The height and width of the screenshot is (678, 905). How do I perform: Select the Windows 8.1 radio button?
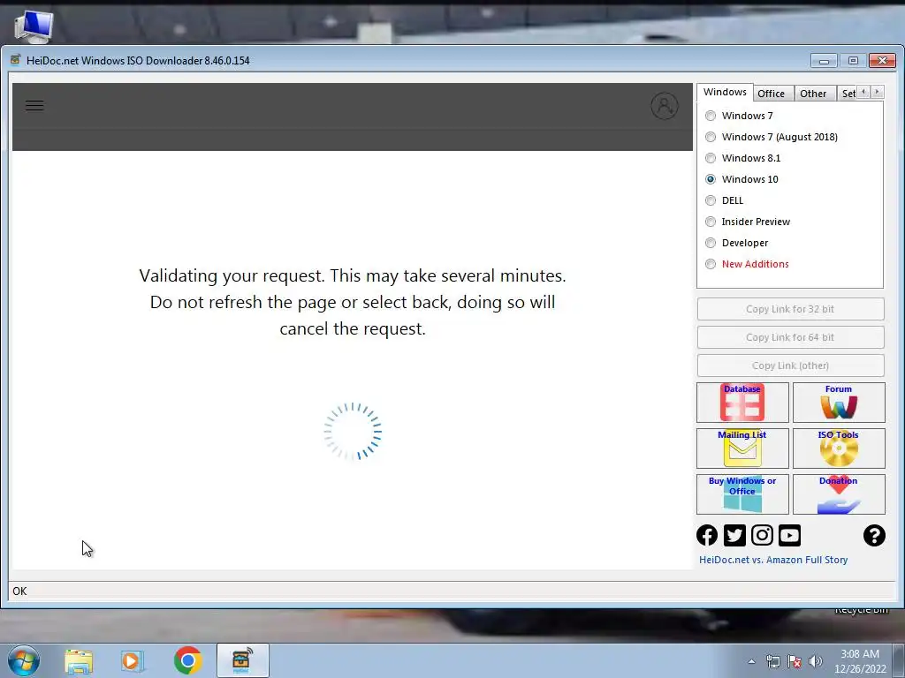(711, 158)
